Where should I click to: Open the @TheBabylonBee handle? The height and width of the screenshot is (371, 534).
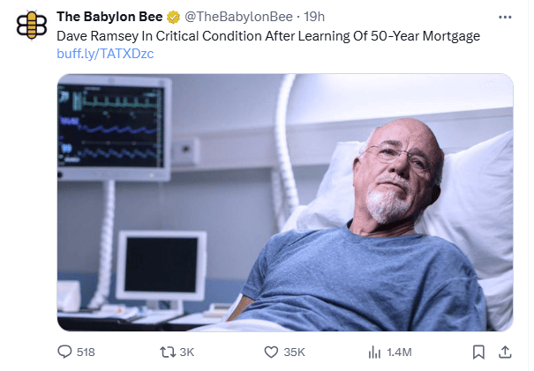(x=233, y=17)
